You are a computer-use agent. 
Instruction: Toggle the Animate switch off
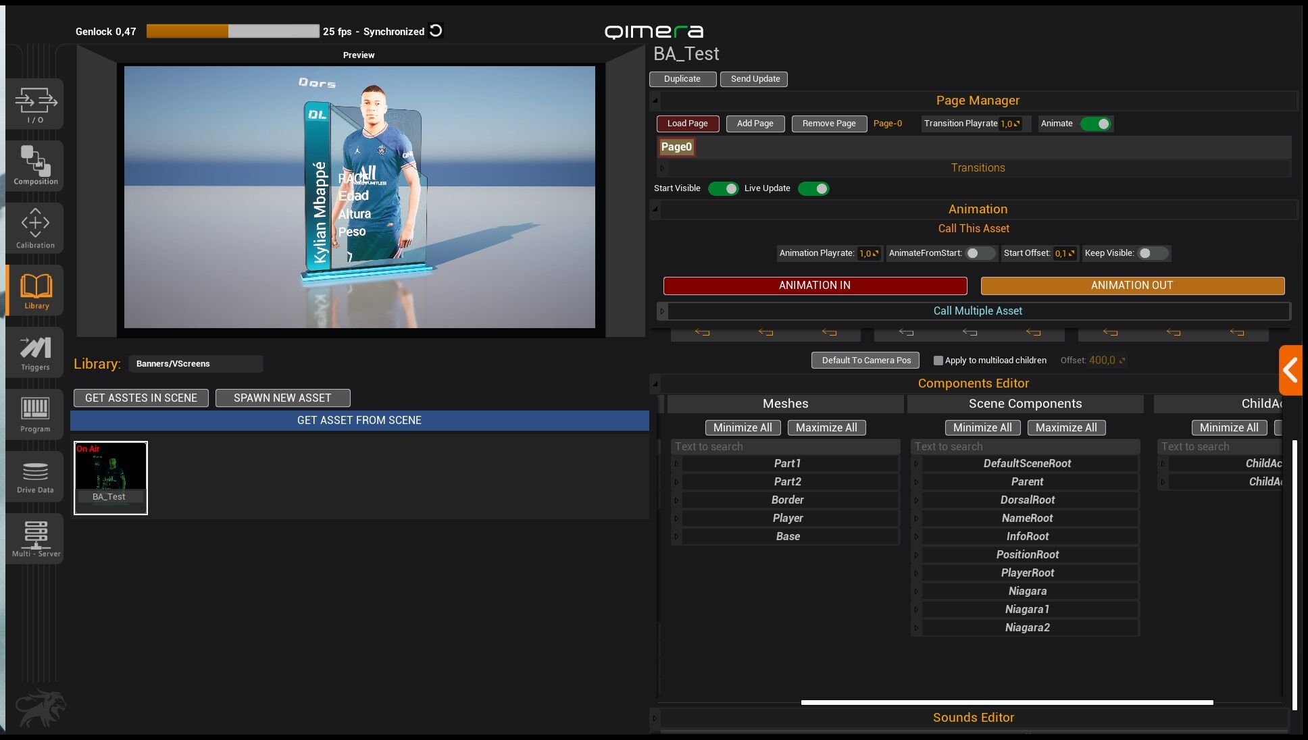click(1095, 124)
